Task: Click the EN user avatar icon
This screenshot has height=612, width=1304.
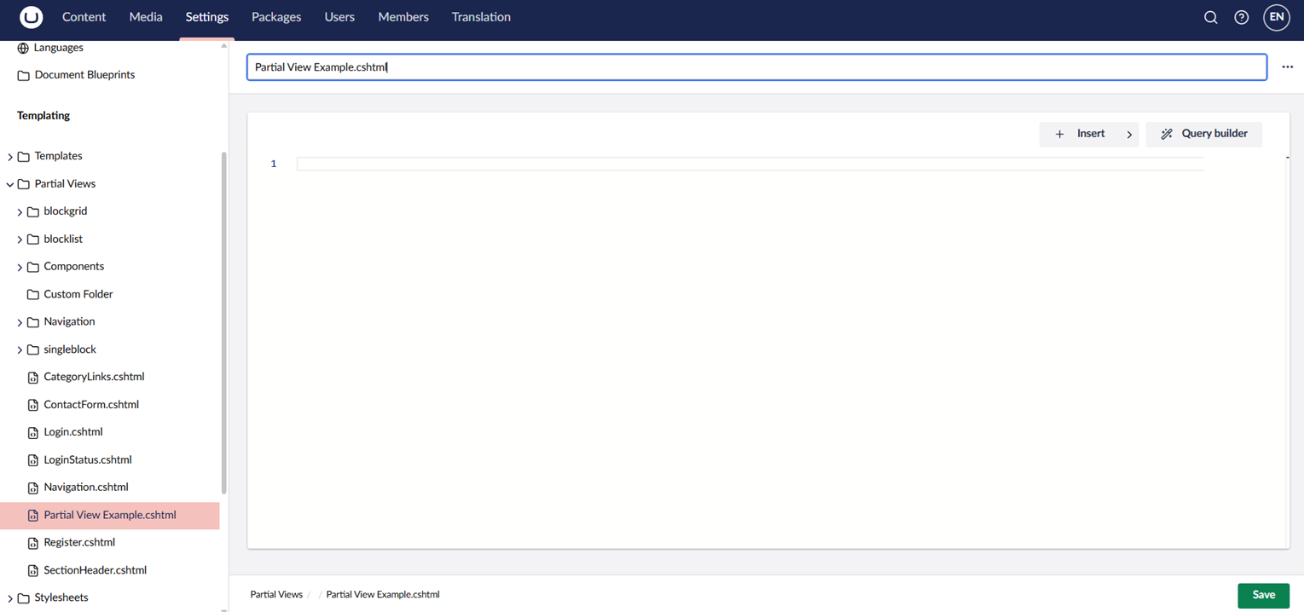Action: point(1276,17)
